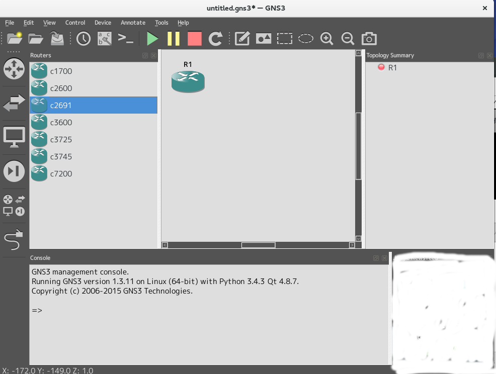Click canvas horizontal scrollbar handle
This screenshot has height=374, width=496.
click(x=258, y=245)
